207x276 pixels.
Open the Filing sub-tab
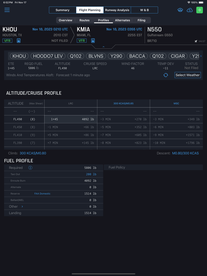[142, 20]
